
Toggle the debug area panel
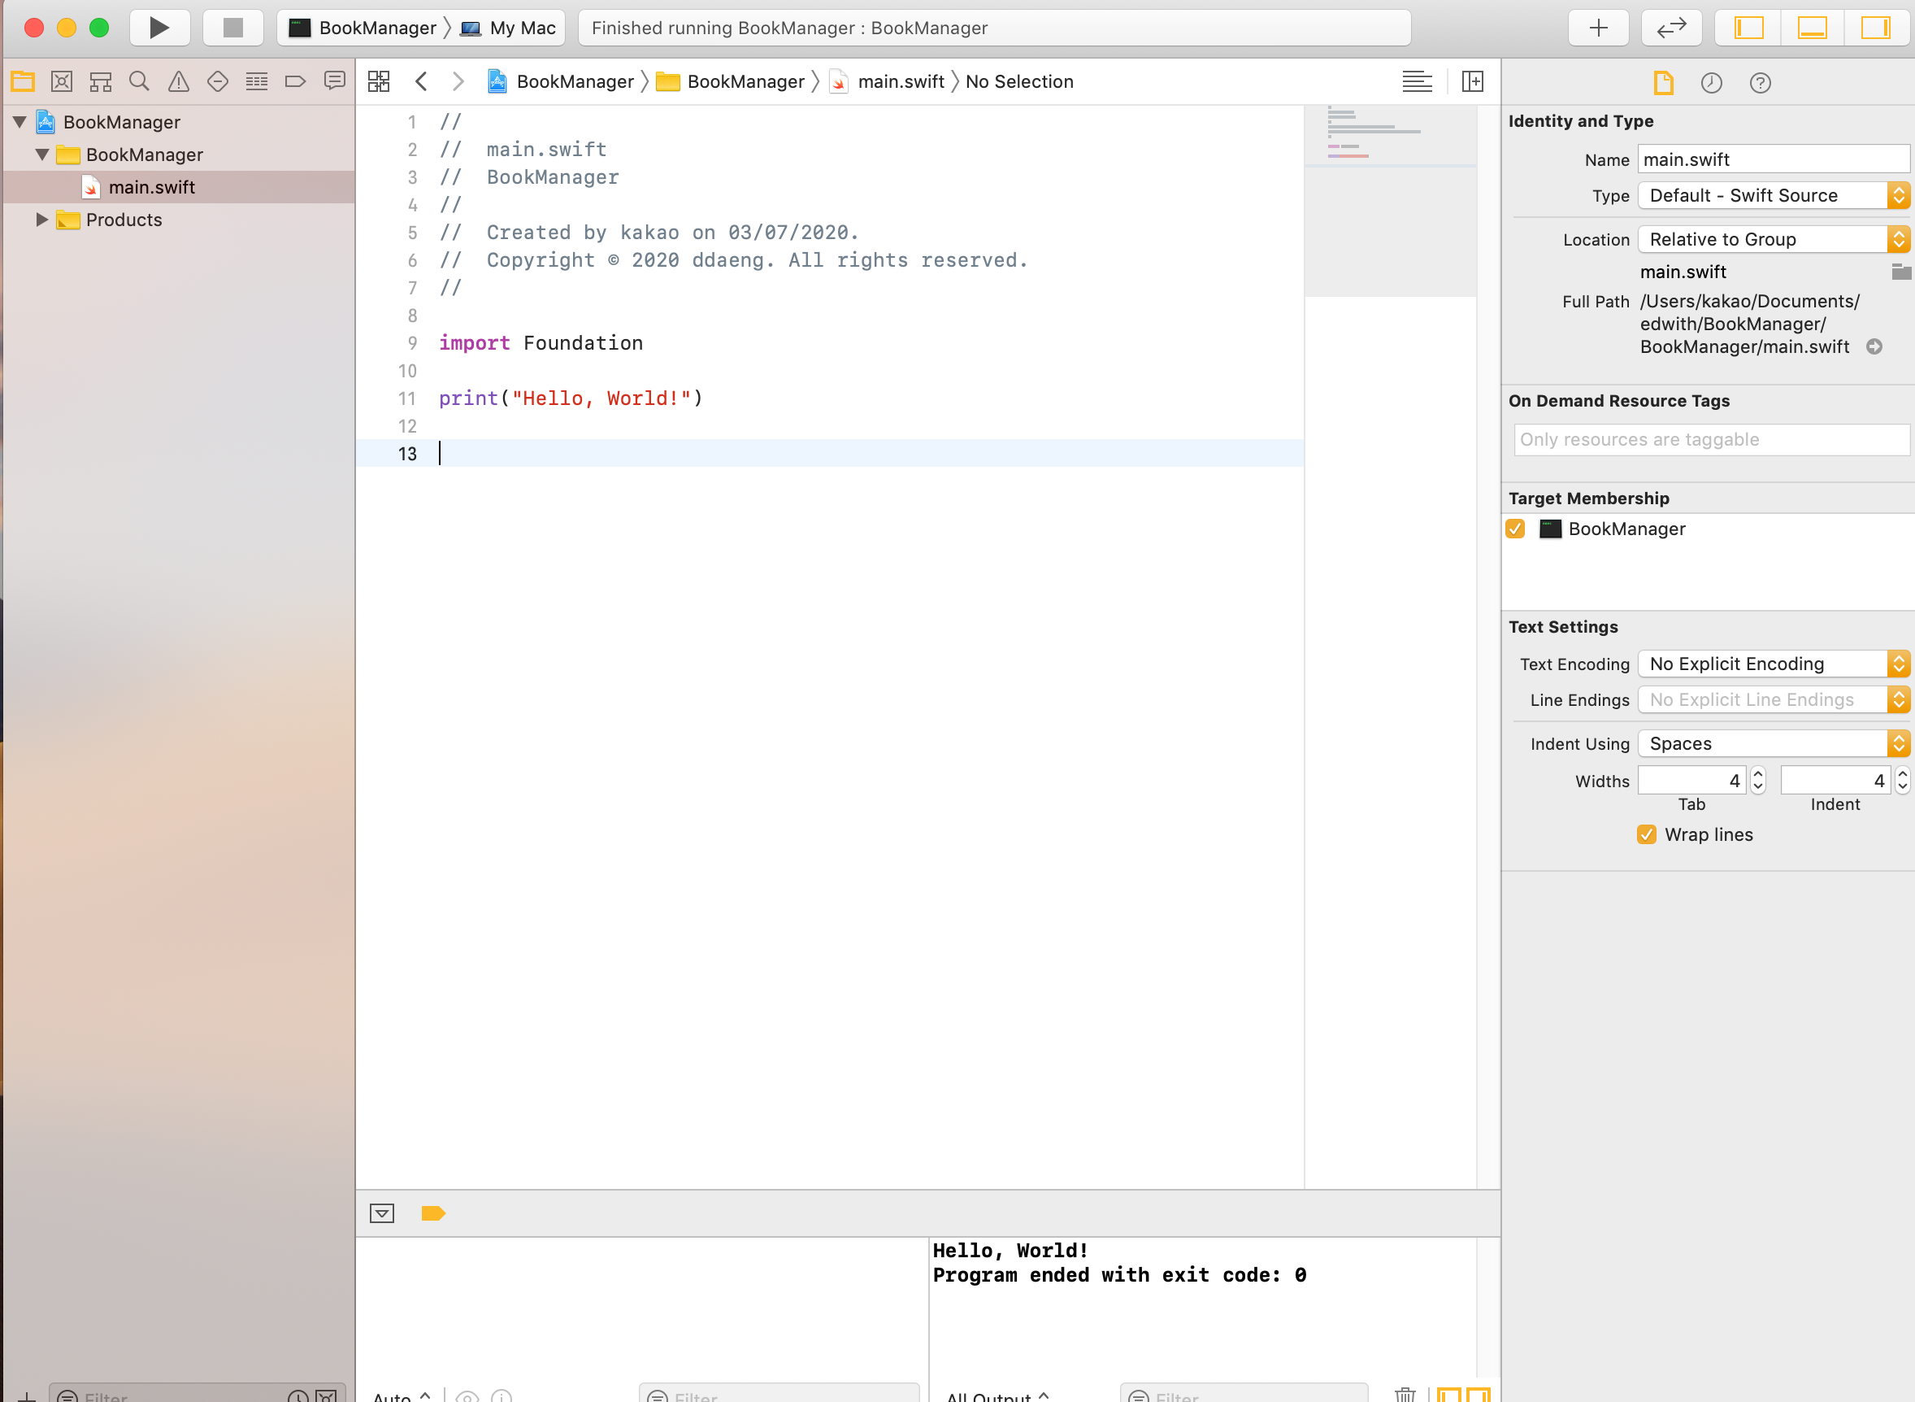pos(1812,28)
